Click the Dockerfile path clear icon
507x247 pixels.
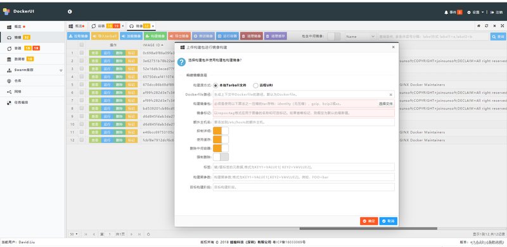(390, 95)
